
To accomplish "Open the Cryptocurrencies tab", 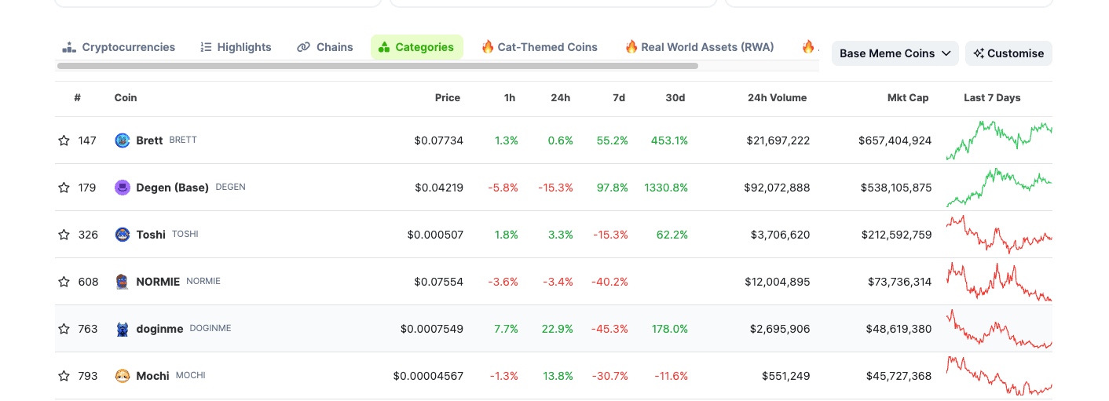I will coord(119,47).
